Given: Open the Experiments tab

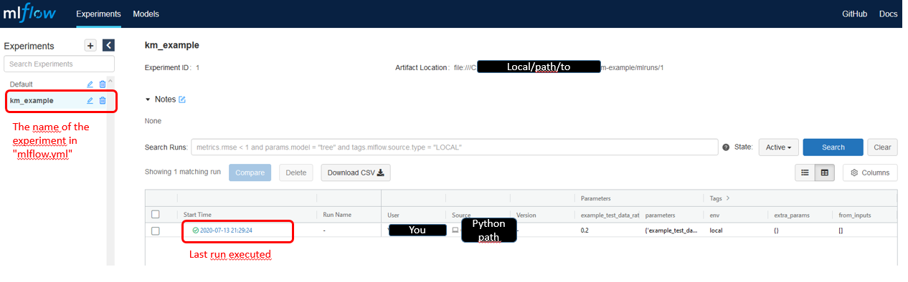Looking at the screenshot, I should coord(98,14).
